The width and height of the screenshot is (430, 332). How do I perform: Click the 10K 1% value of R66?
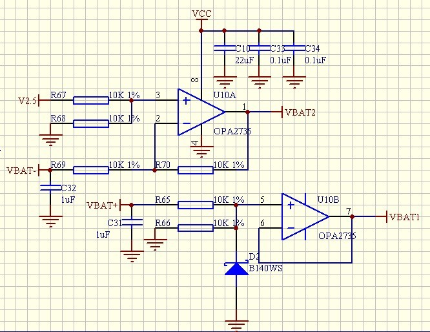[x=229, y=223]
